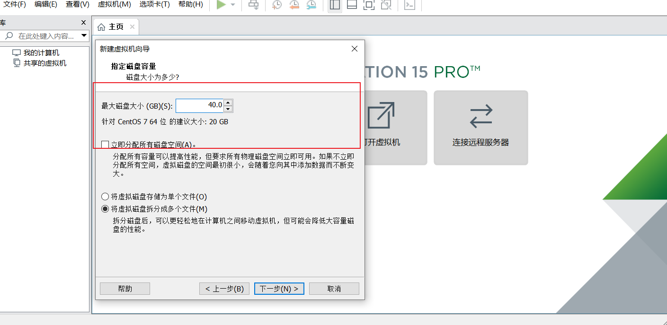Viewport: 667px width, 325px height.
Task: Open the 文件(F) menu
Action: [x=15, y=4]
